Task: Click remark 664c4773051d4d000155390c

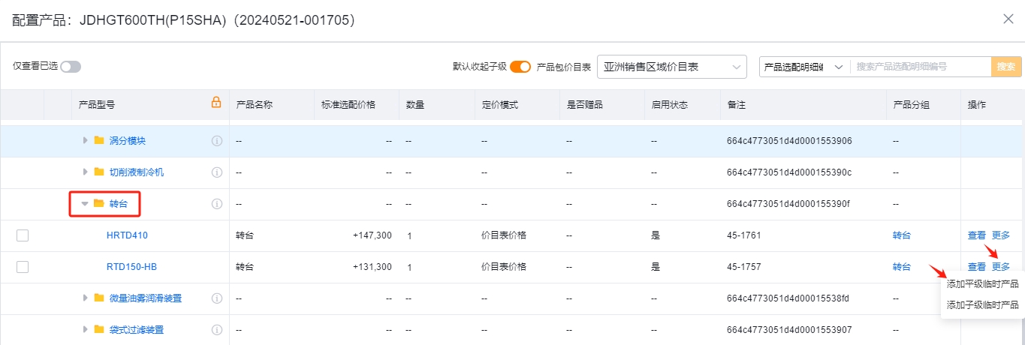Action: tap(789, 172)
